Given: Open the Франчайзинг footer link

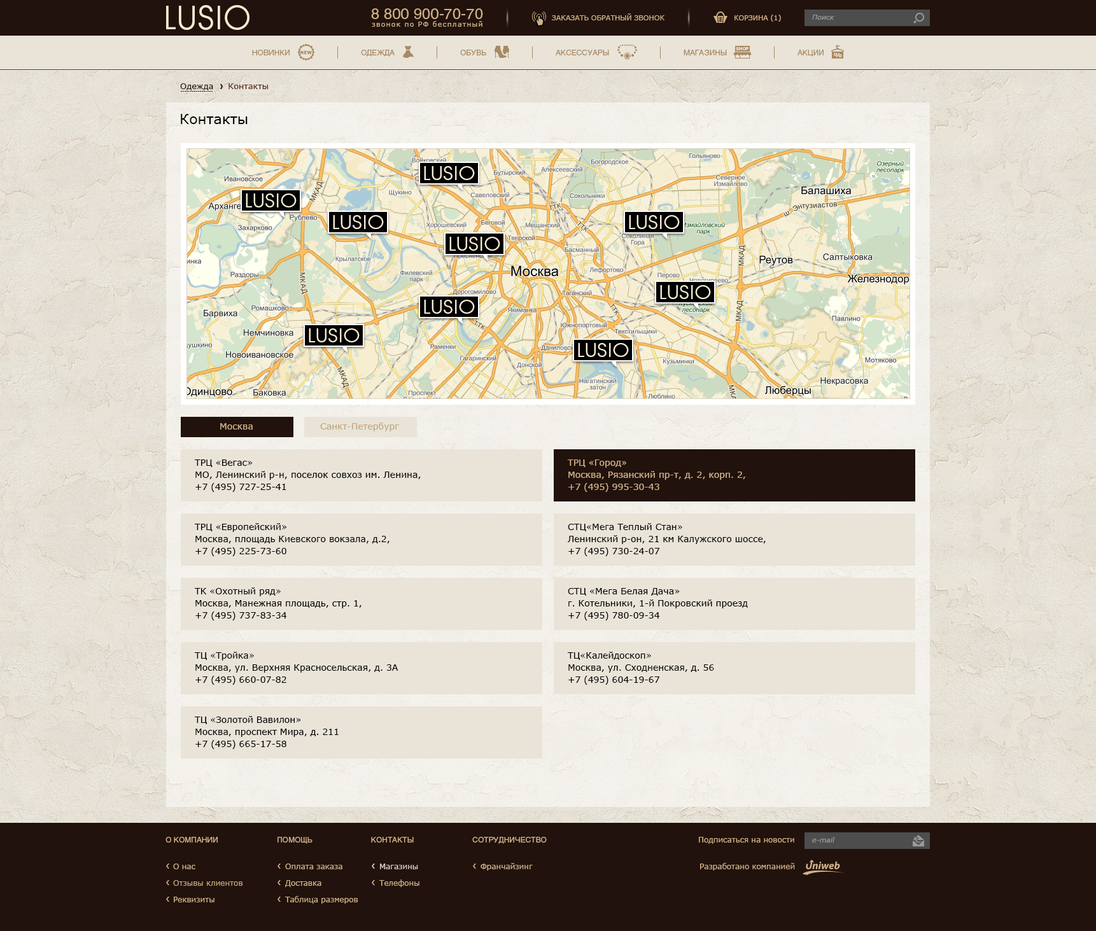Looking at the screenshot, I should point(506,866).
